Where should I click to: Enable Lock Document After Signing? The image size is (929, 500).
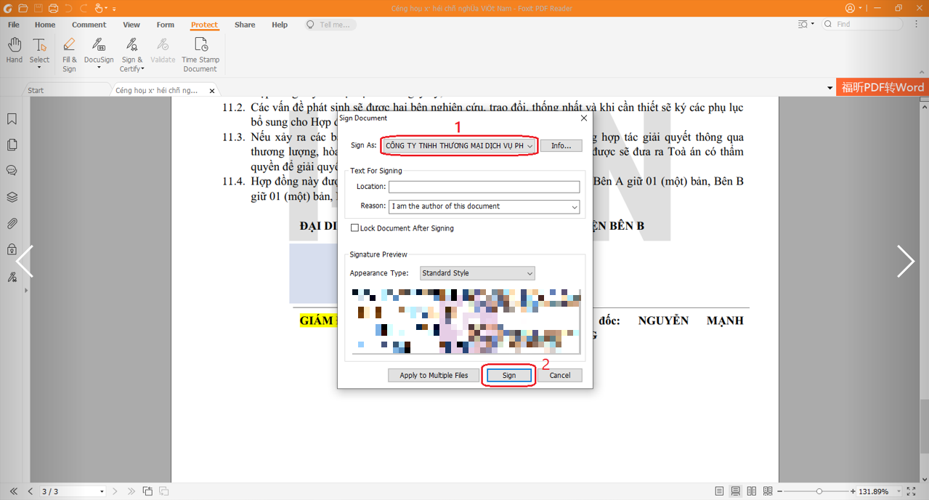355,228
